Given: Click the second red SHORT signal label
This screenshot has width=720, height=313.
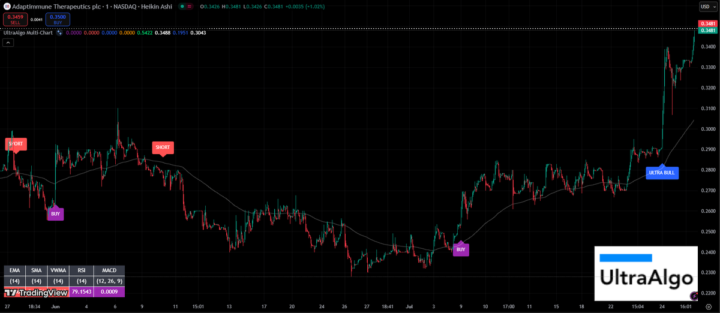Looking at the screenshot, I should (x=163, y=148).
